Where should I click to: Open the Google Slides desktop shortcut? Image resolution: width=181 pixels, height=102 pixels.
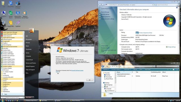[11, 24]
